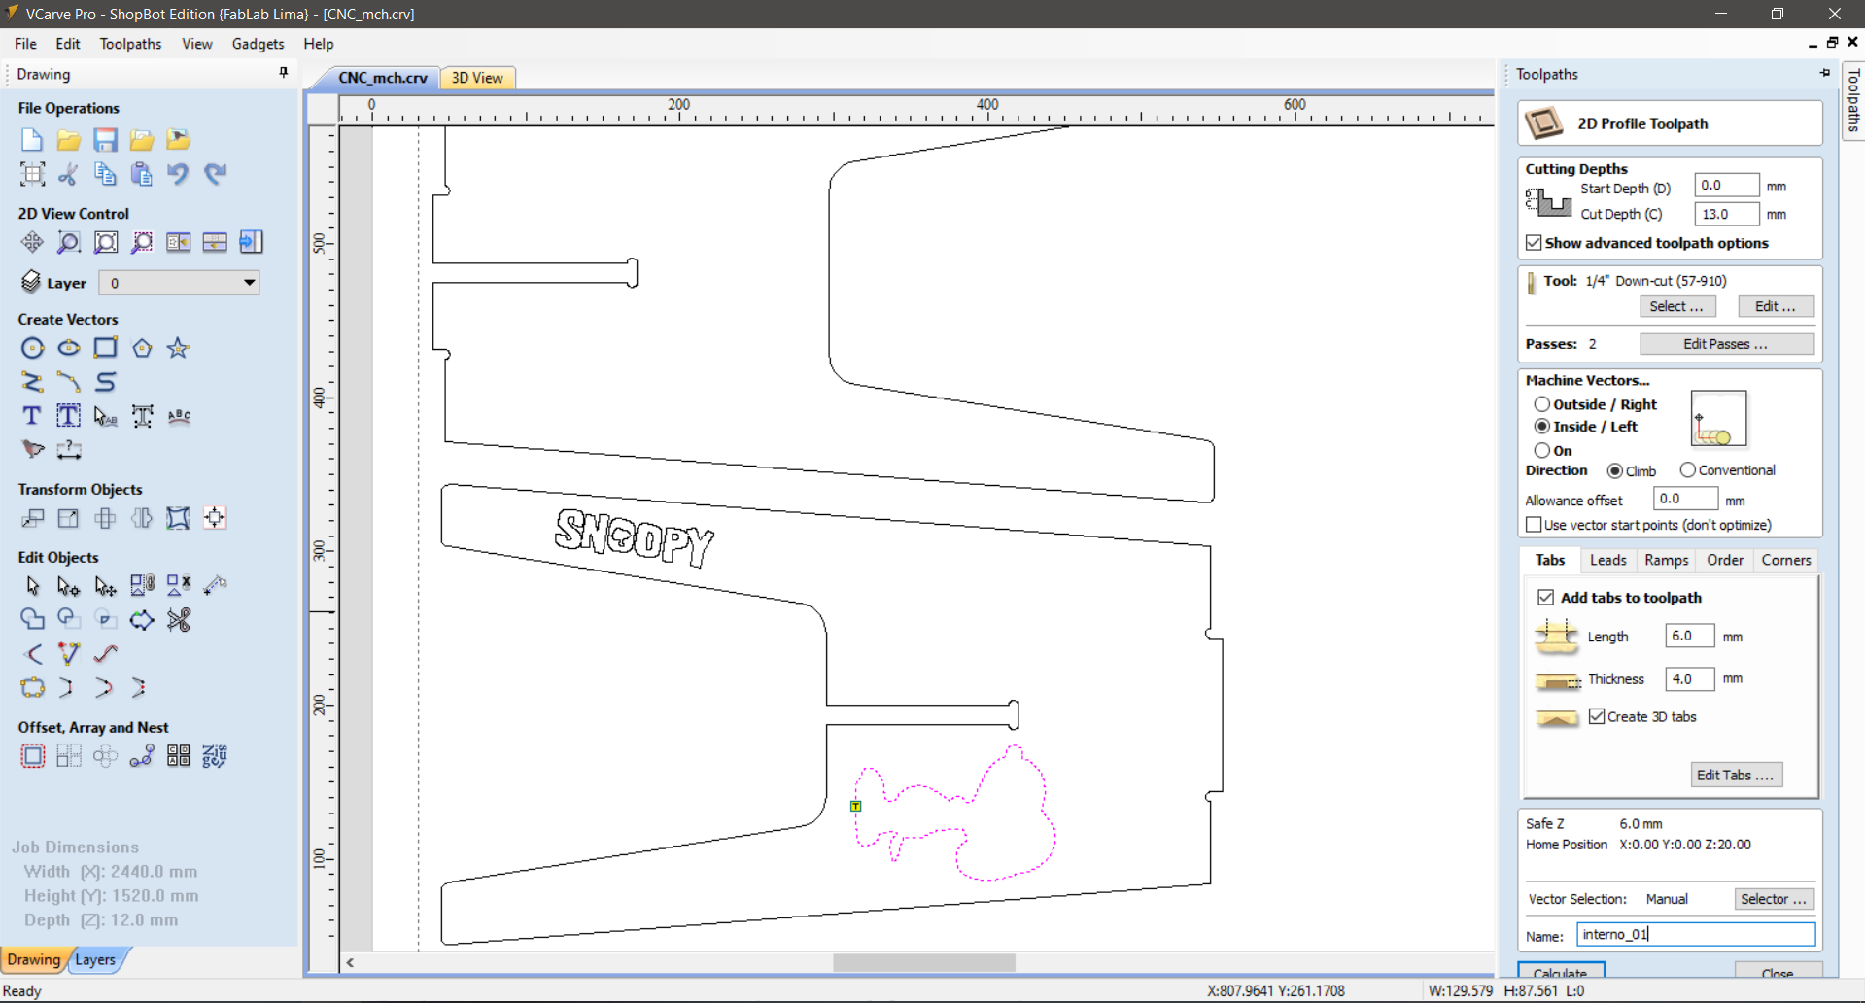Switch to the Ramps tab
The image size is (1865, 1003).
1666,560
